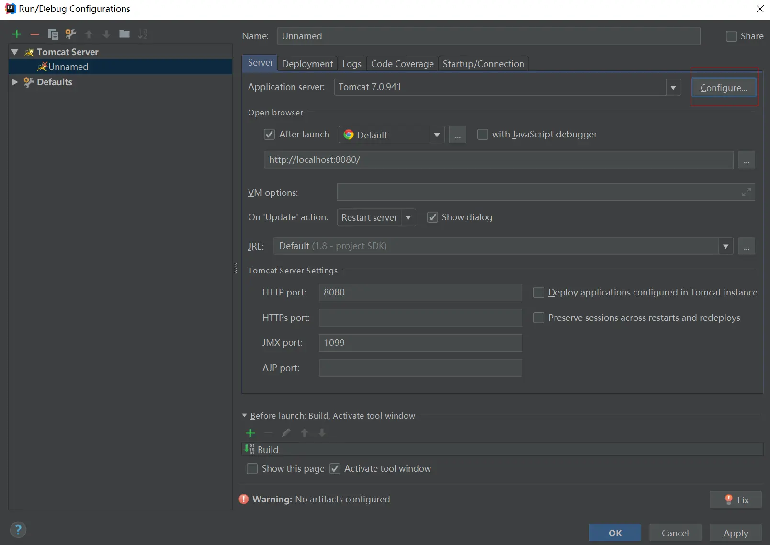Open help with the question mark button
This screenshot has height=545, width=770.
click(x=18, y=530)
